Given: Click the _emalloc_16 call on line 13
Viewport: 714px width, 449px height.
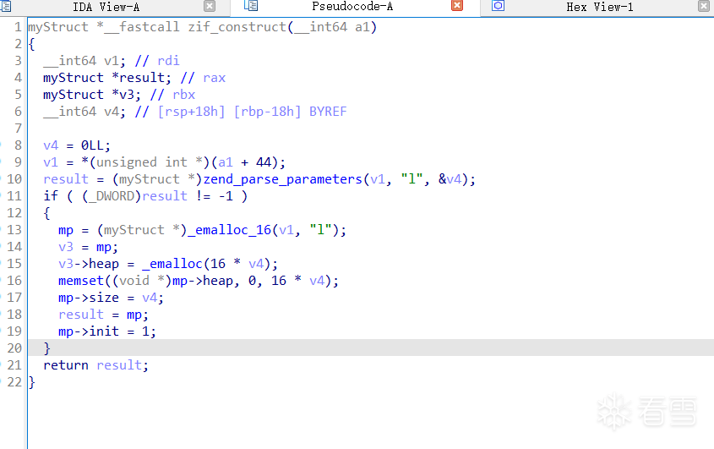Looking at the screenshot, I should 230,230.
